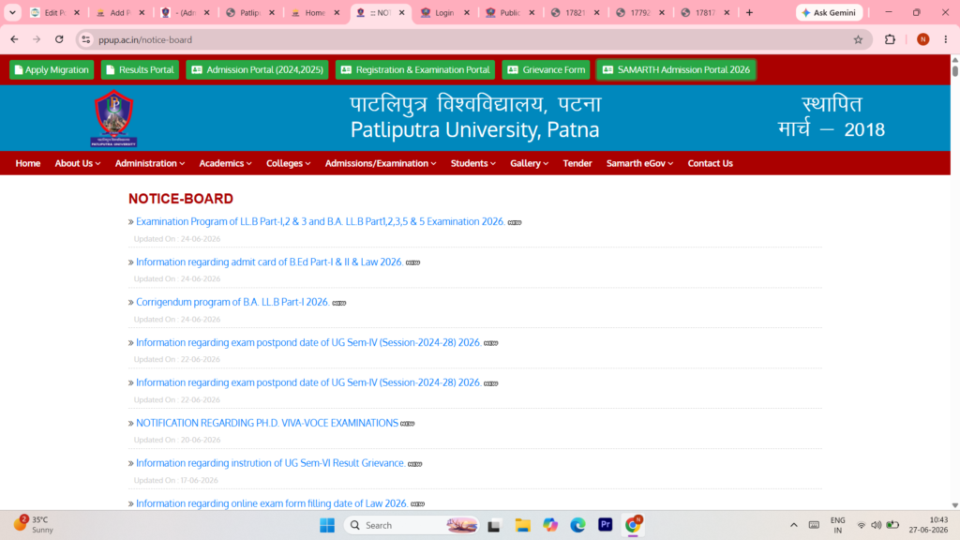Image resolution: width=960 pixels, height=540 pixels.
Task: Open the battery icon in tray
Action: (892, 525)
